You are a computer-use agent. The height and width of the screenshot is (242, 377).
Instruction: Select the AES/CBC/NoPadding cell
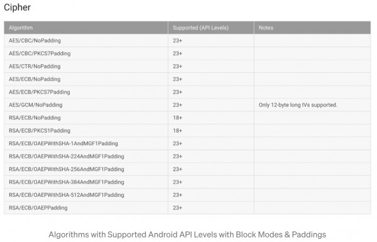86,41
